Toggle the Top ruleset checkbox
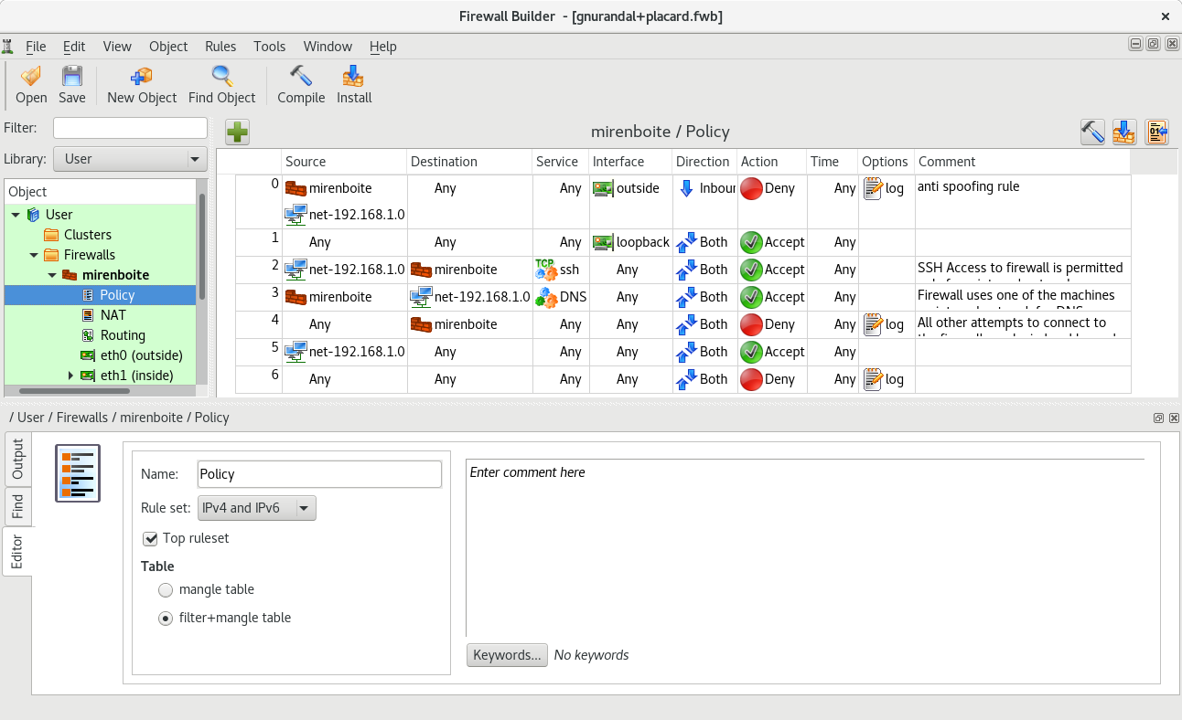 [151, 538]
